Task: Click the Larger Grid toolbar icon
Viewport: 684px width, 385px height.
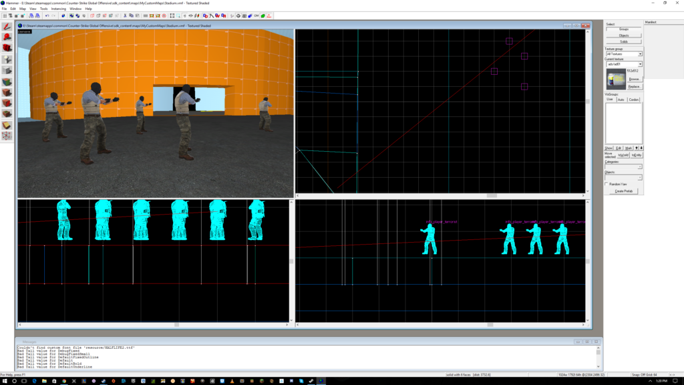Action: 23,16
